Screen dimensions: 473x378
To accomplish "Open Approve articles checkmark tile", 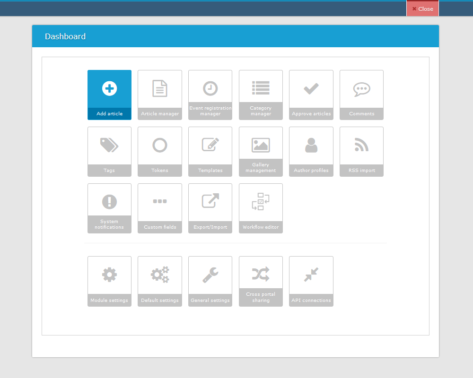I will click(x=311, y=94).
